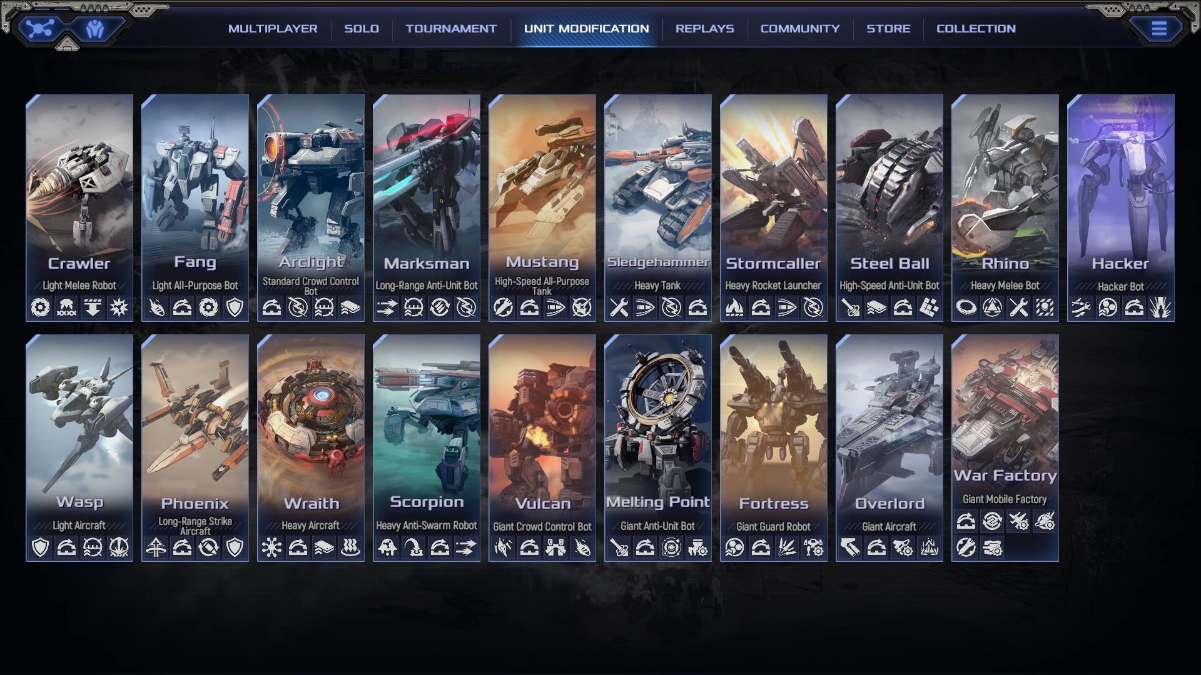
Task: Select the claw upgrade icon under Overlord
Action: pos(851,546)
